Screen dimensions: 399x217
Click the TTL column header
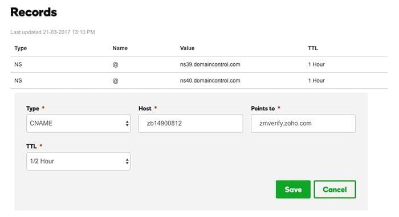pyautogui.click(x=313, y=48)
